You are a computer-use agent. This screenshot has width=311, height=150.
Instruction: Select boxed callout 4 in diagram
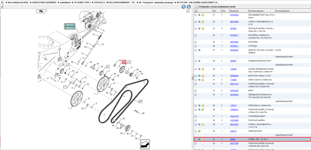coord(129,62)
